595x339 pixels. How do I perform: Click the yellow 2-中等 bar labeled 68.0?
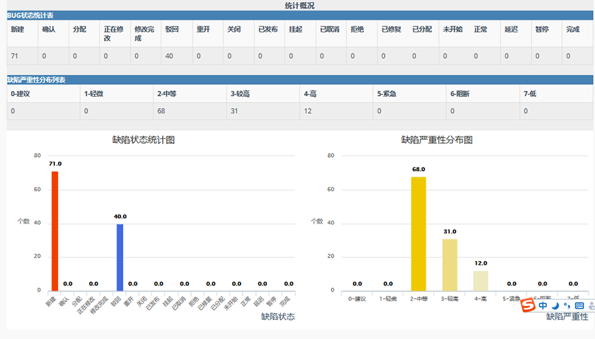[x=418, y=234]
